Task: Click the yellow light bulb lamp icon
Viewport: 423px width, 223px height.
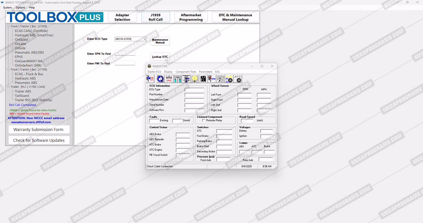Action: 194,79
